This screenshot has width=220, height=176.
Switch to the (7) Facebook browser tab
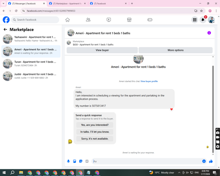108,4
